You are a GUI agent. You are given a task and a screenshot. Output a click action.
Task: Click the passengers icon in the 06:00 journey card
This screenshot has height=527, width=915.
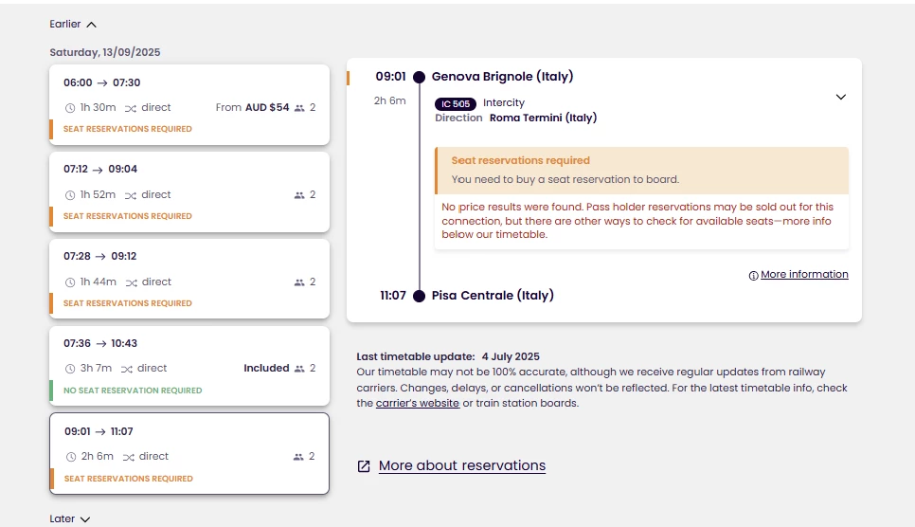tap(299, 108)
